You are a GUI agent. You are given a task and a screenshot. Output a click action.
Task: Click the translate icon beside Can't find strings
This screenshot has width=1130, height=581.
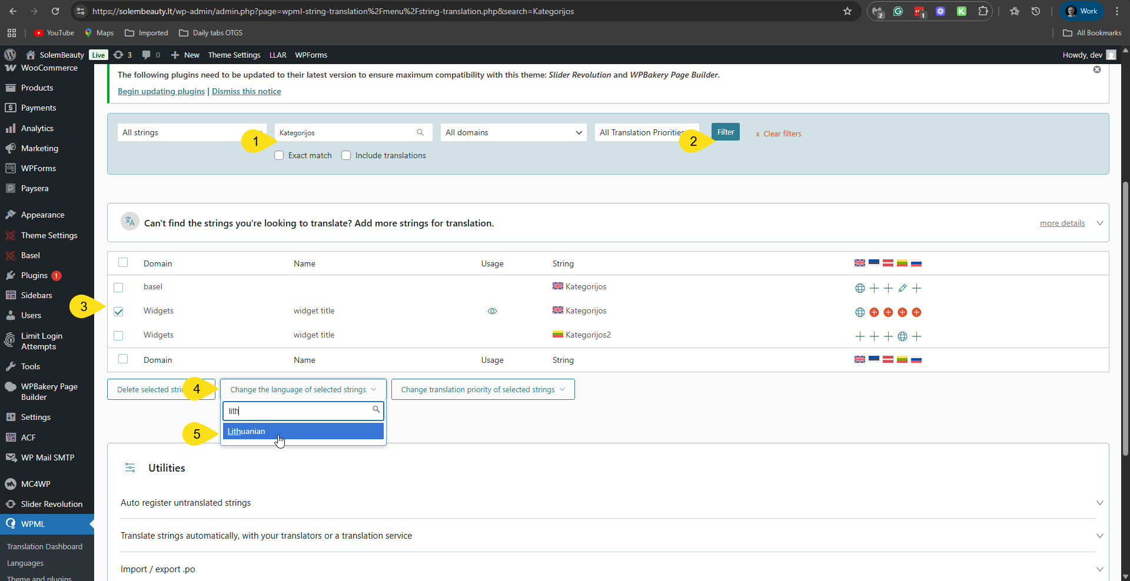coord(130,222)
